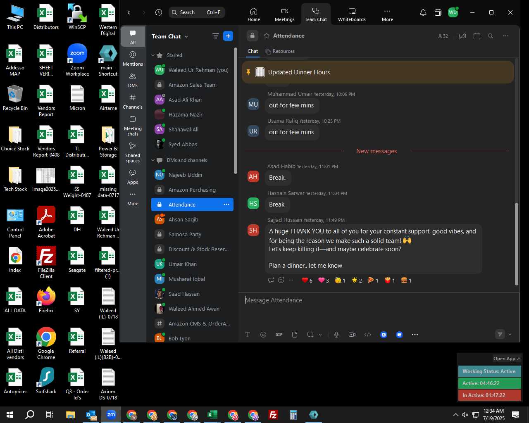529x423 pixels.
Task: Open the Mentions section in sidebar
Action: pos(133,58)
